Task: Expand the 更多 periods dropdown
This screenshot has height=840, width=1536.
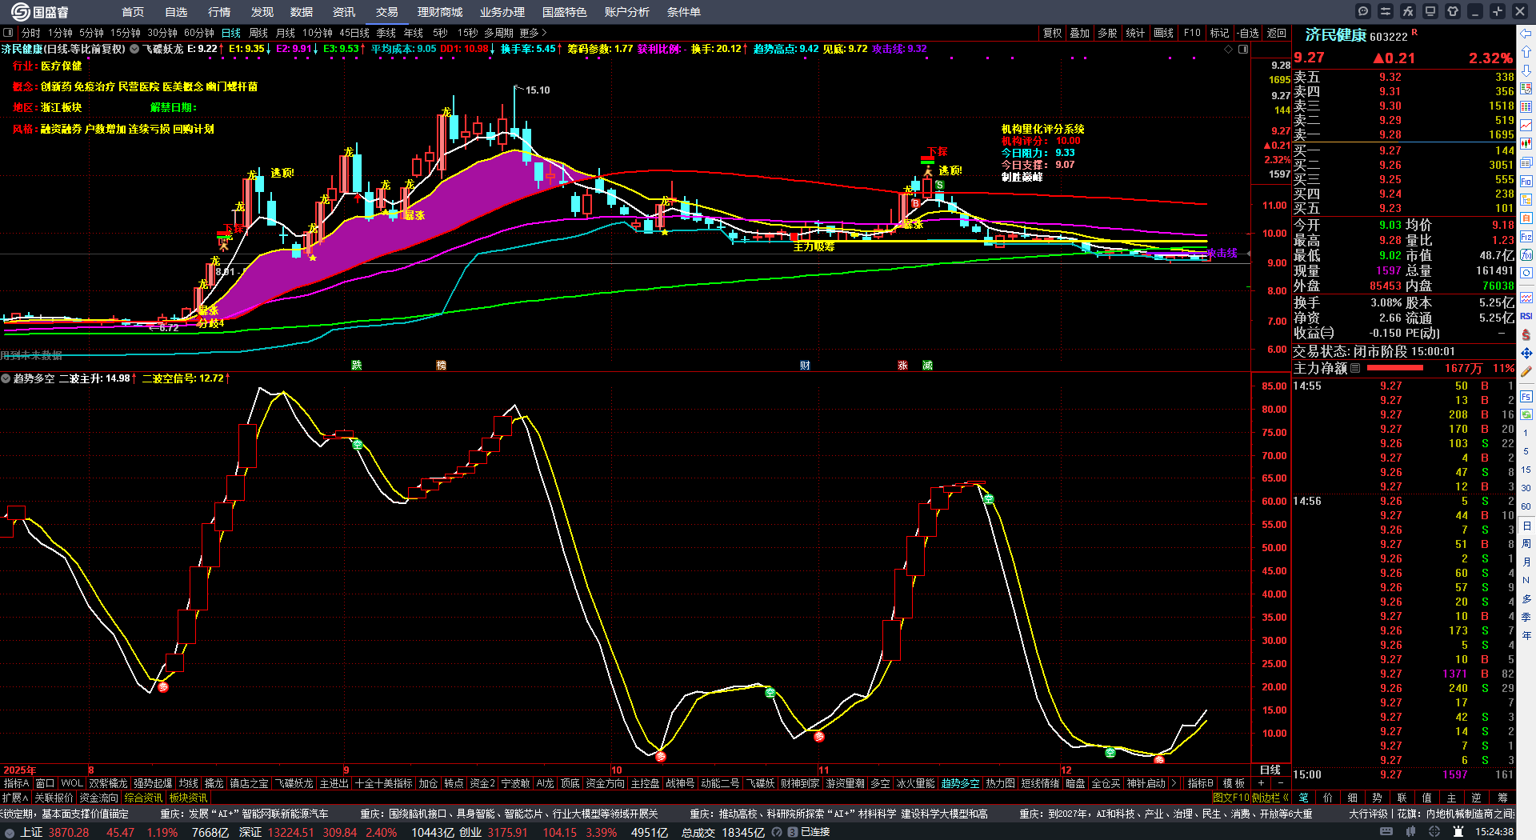Action: 533,33
